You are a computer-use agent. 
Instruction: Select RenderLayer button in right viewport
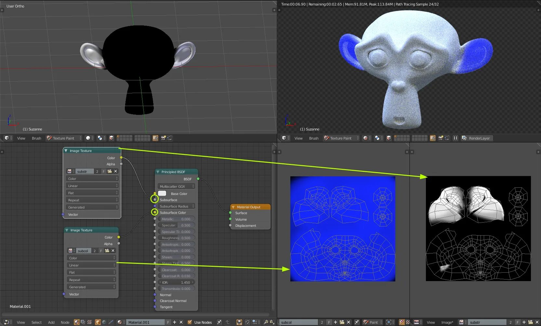(477, 138)
